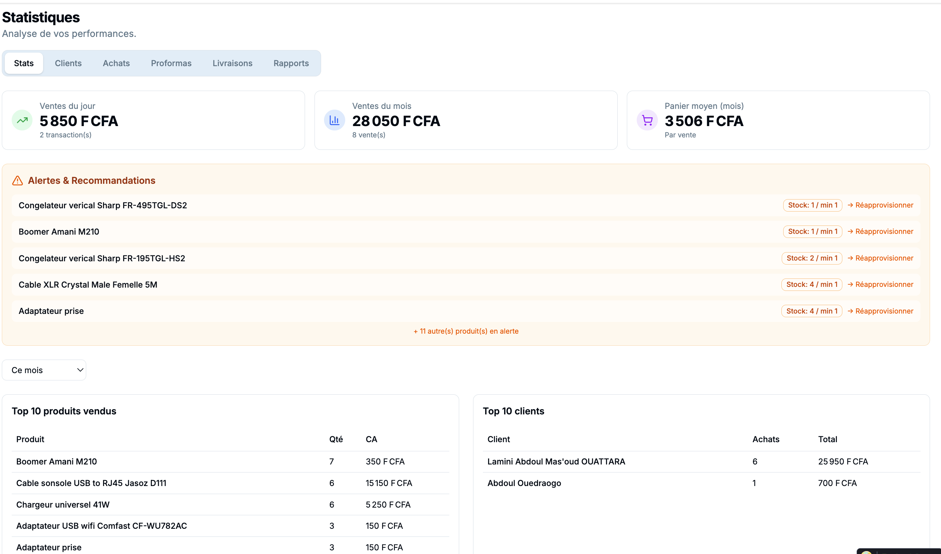The height and width of the screenshot is (554, 941).
Task: Click the Stock: 1 / min 1 badge on the Boomer Amani M210 row
Action: point(812,232)
